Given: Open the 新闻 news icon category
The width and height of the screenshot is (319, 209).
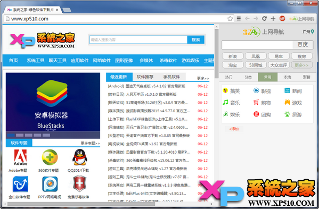Looking at the screenshot, I should 287,90.
